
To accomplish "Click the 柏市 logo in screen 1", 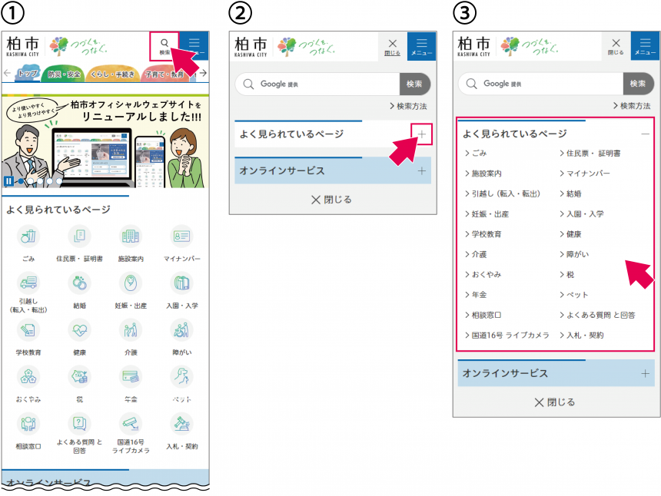I will click(23, 46).
